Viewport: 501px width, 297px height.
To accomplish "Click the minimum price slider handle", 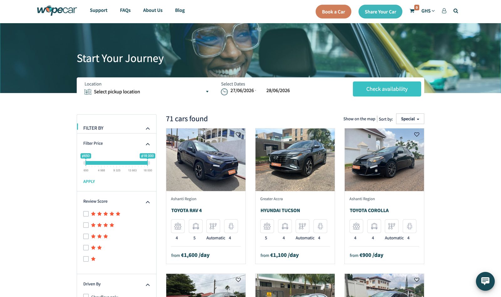I will coord(85,163).
